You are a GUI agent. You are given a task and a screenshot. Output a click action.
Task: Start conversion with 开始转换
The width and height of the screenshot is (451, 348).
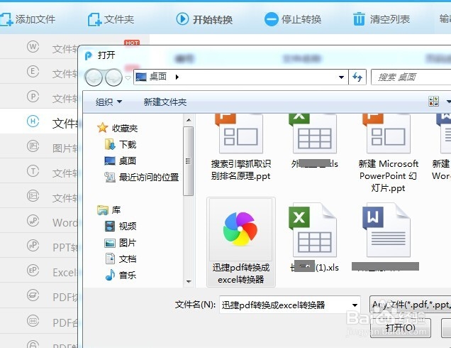(x=204, y=19)
